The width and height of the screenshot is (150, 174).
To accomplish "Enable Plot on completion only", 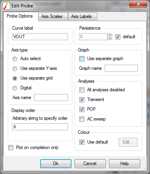I will [x=11, y=148].
